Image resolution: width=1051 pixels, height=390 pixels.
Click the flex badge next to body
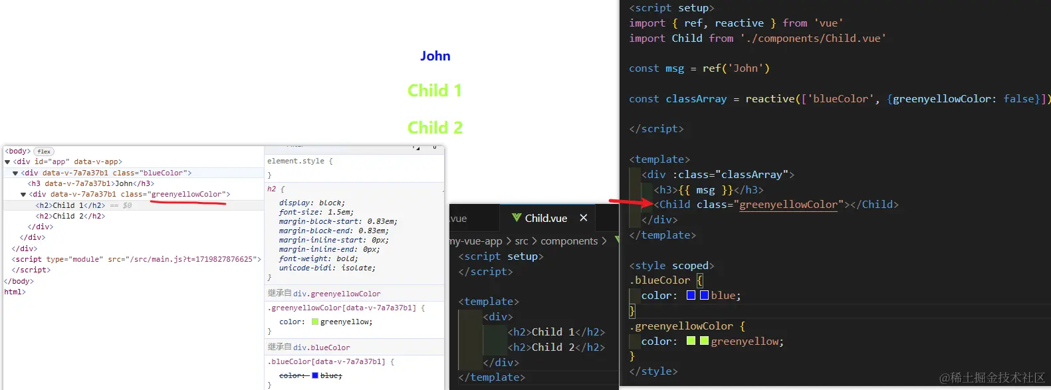(44, 151)
